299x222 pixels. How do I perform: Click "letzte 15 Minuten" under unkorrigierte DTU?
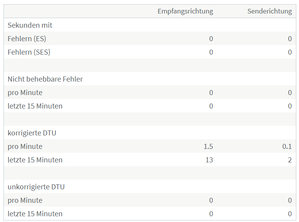(35, 214)
